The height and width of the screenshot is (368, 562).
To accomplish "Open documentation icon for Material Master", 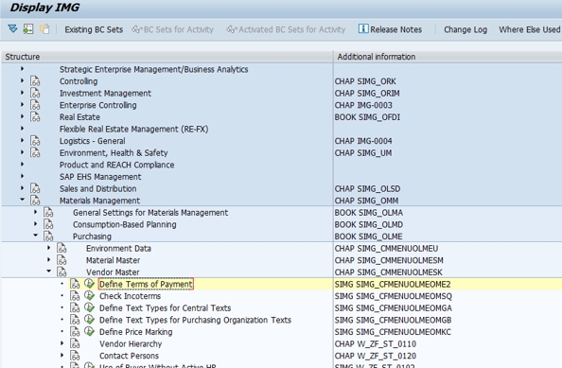I will click(61, 260).
